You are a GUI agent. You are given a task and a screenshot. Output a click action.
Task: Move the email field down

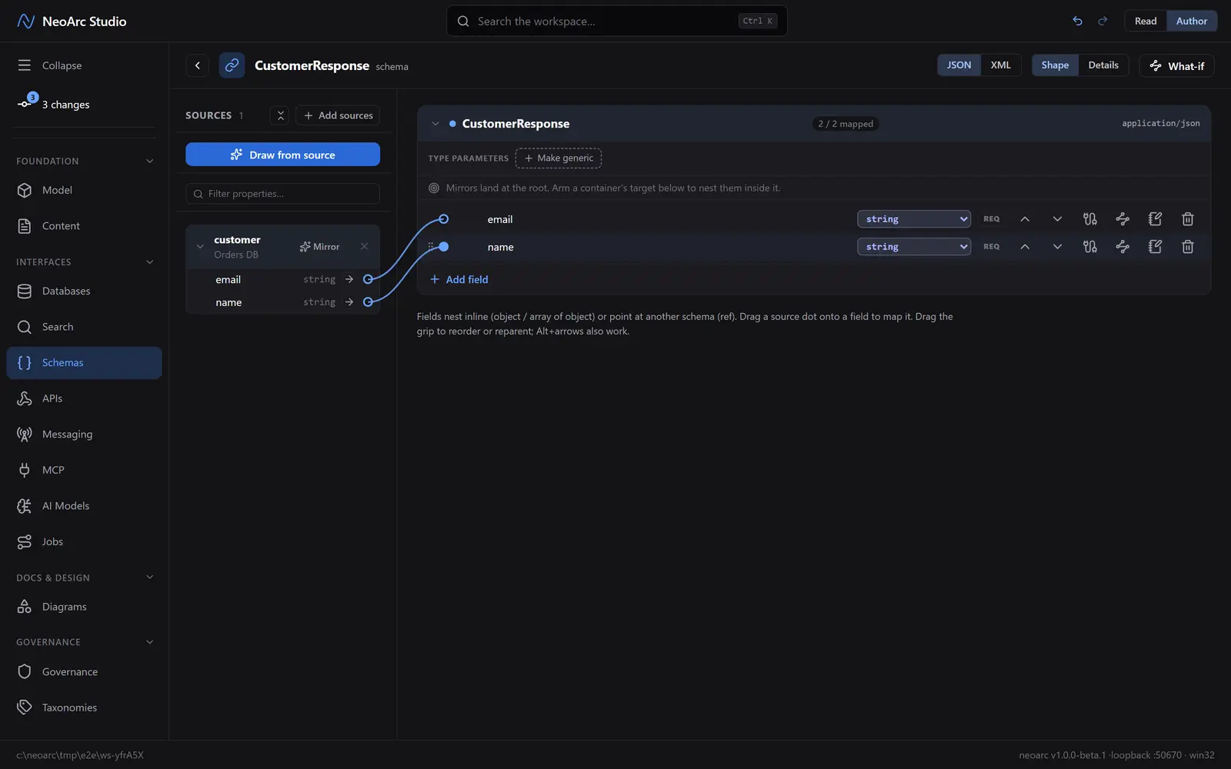pyautogui.click(x=1057, y=219)
